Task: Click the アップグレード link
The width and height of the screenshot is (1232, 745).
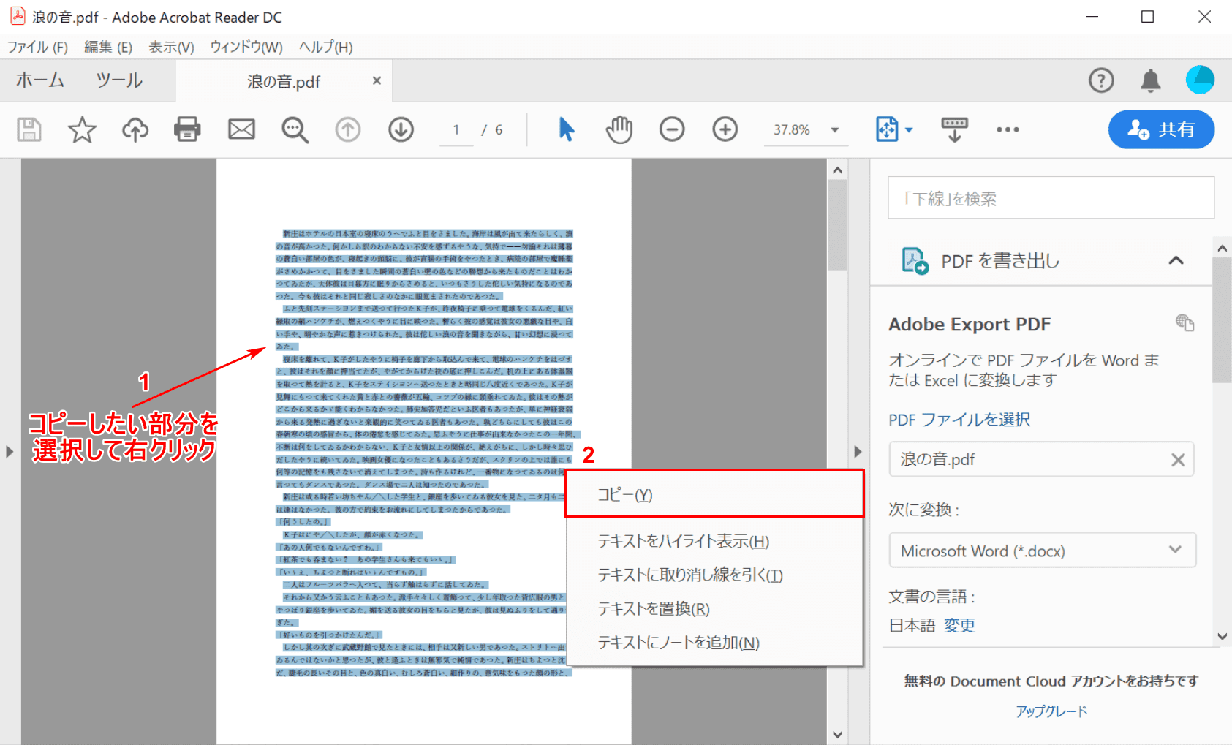Action: point(1051,711)
